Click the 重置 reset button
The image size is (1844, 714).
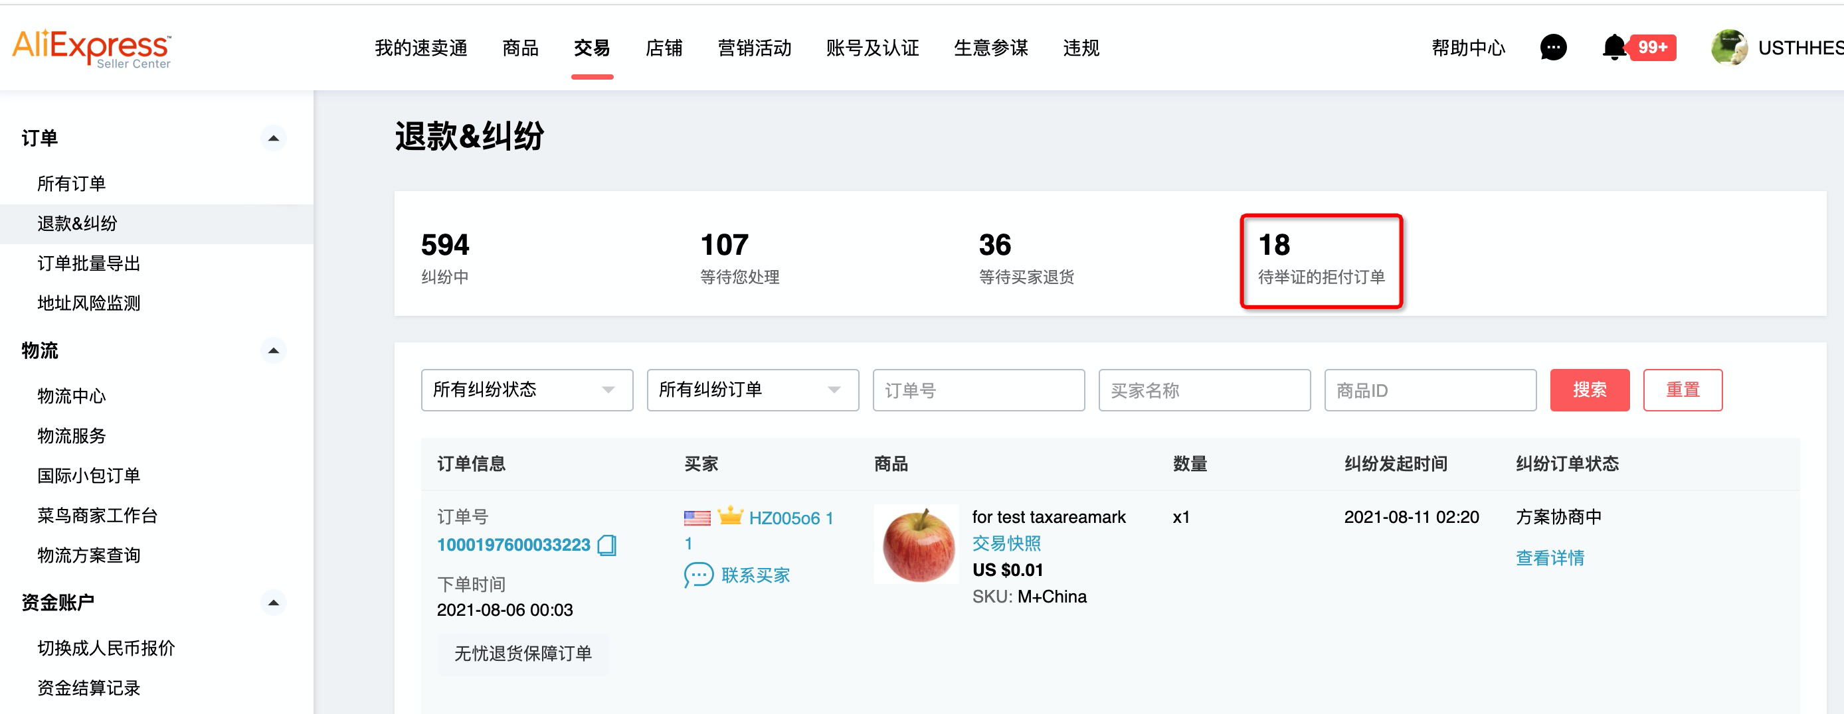click(x=1682, y=390)
